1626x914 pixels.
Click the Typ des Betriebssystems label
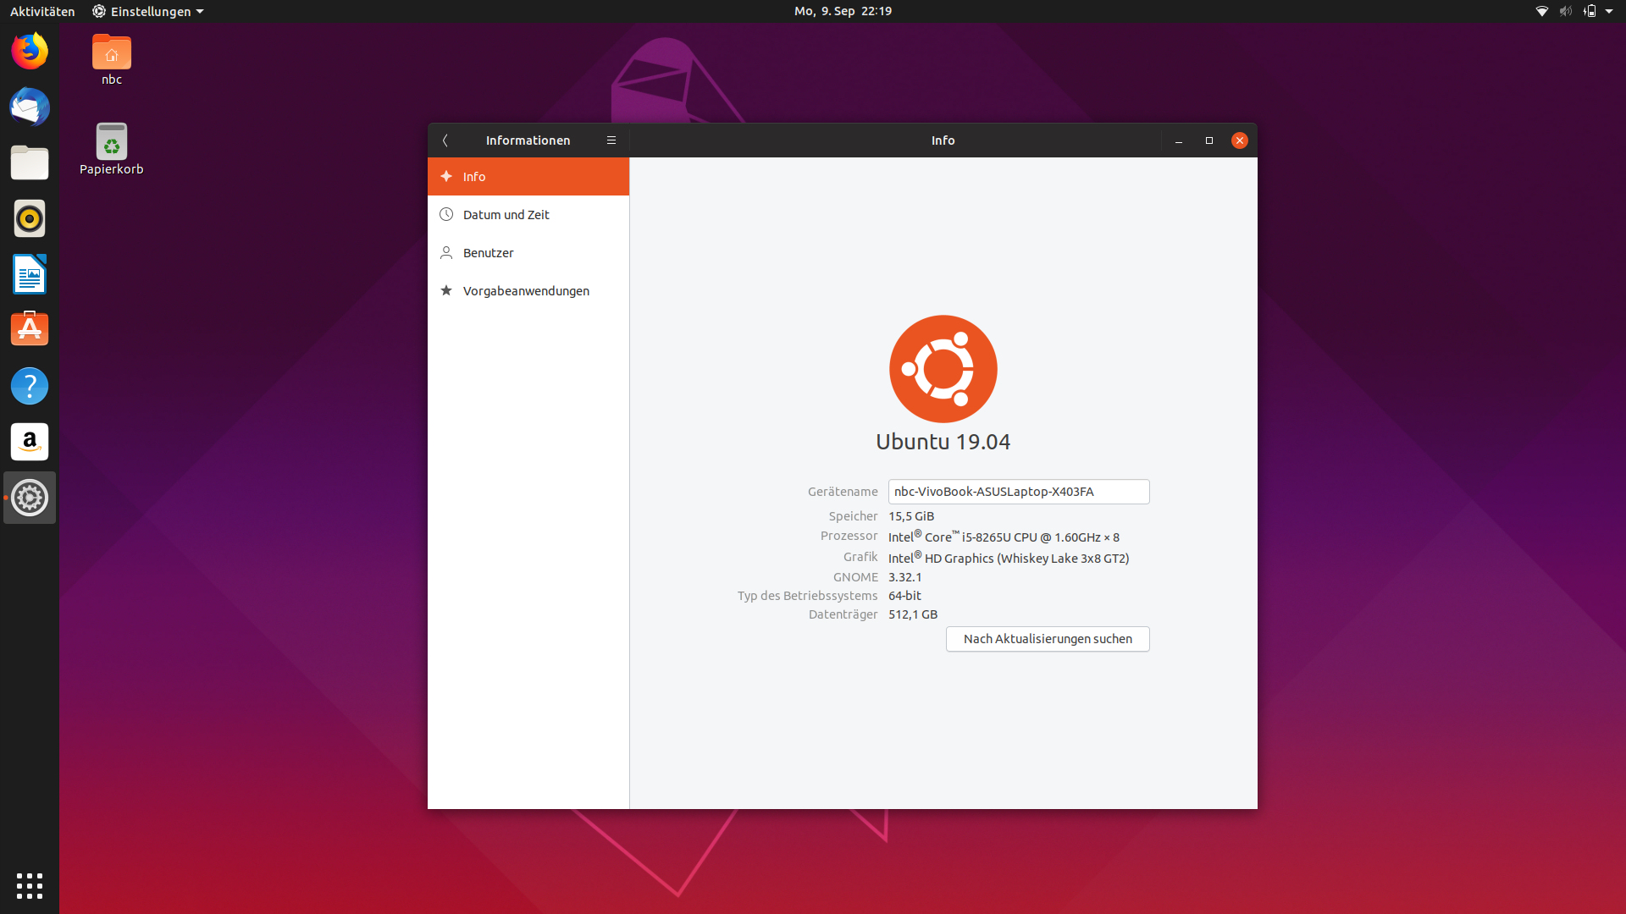click(x=807, y=596)
